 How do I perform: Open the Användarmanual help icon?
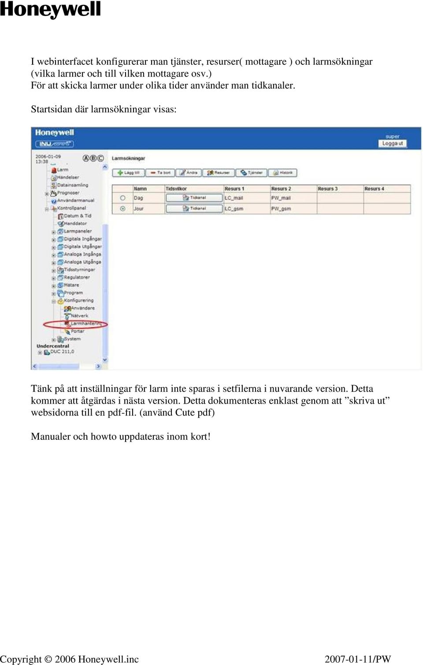click(x=54, y=201)
